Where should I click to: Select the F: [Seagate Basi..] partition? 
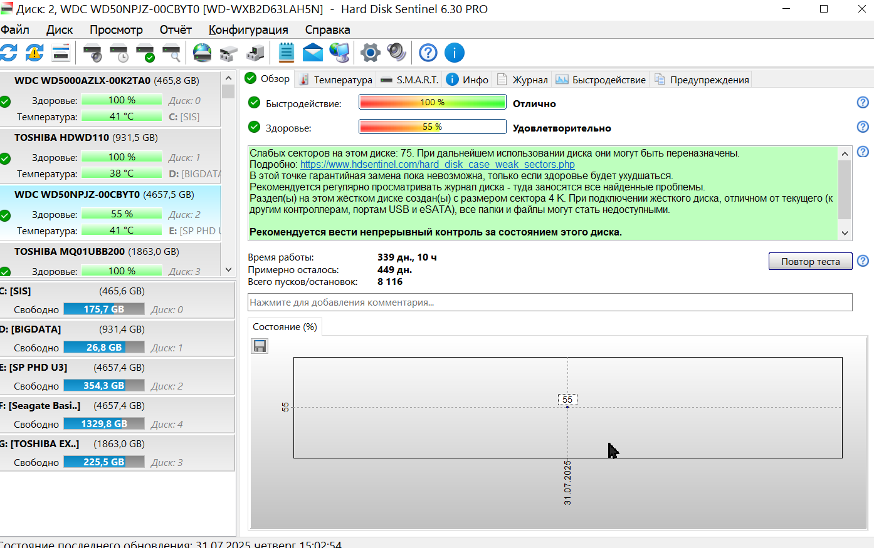[x=117, y=414]
